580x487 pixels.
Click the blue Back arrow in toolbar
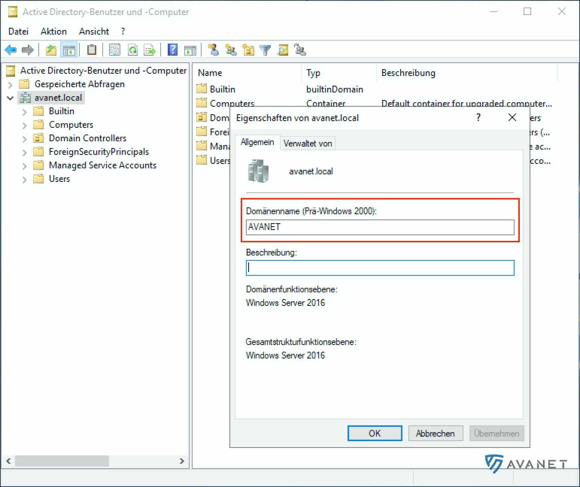(x=11, y=50)
